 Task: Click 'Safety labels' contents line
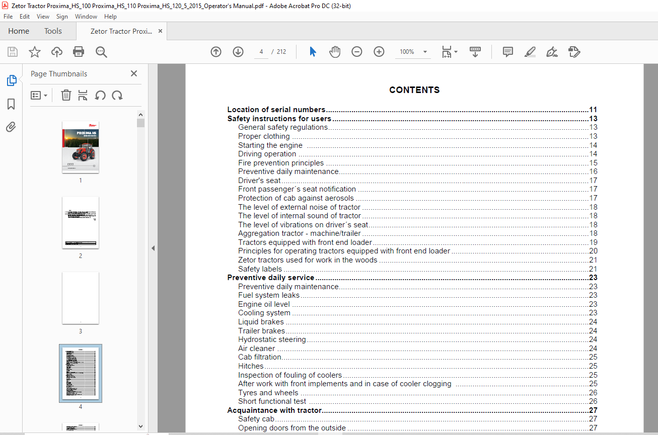click(418, 269)
